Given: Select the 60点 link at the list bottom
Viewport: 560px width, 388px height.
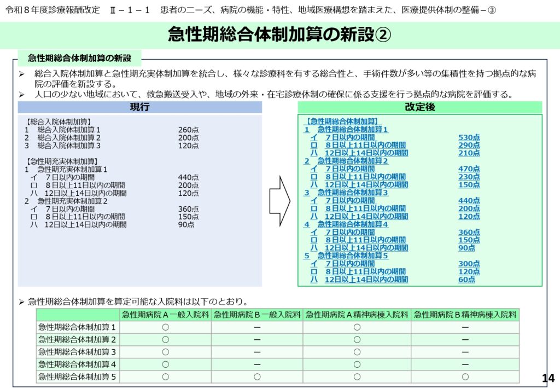Looking at the screenshot, I should coord(466,280).
